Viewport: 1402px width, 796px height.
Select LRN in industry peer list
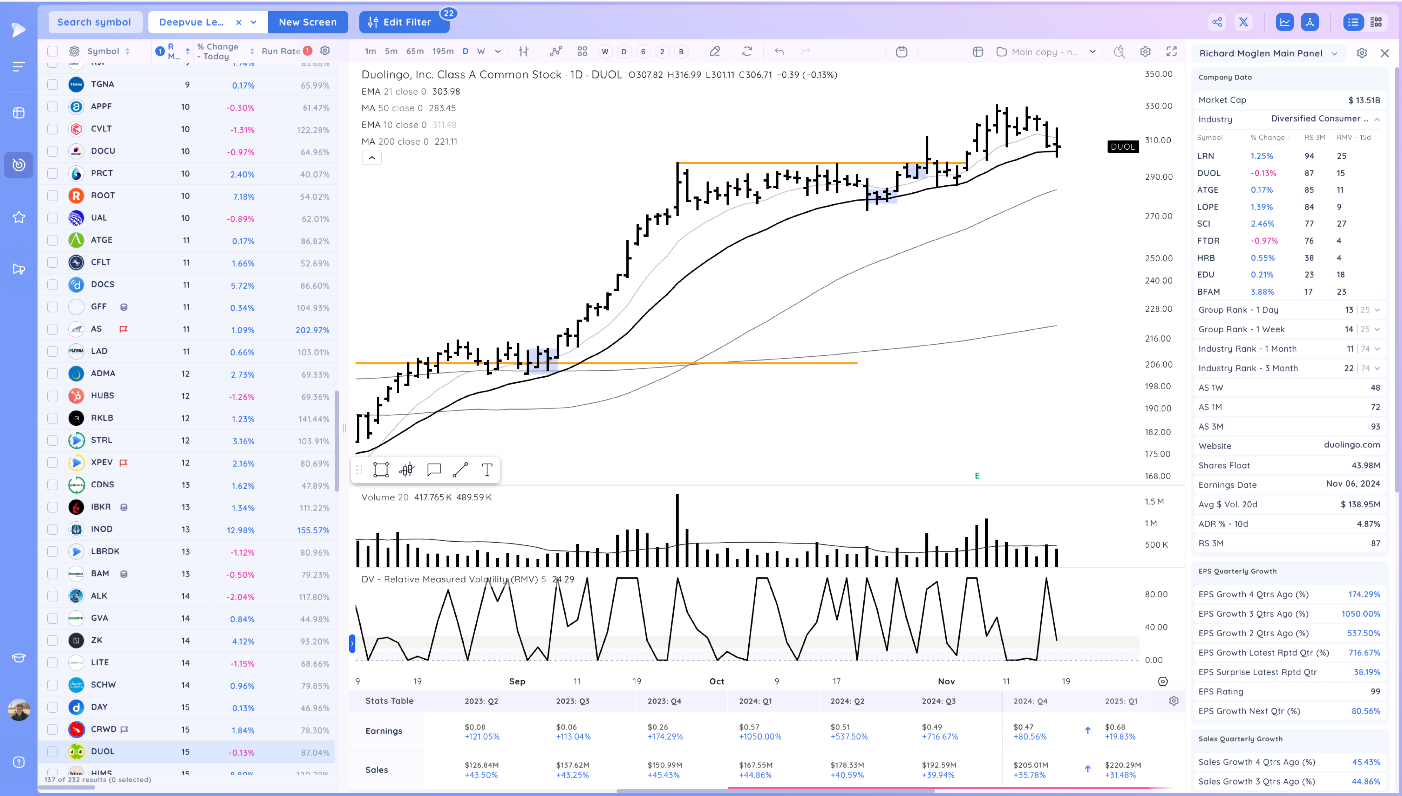pyautogui.click(x=1205, y=156)
